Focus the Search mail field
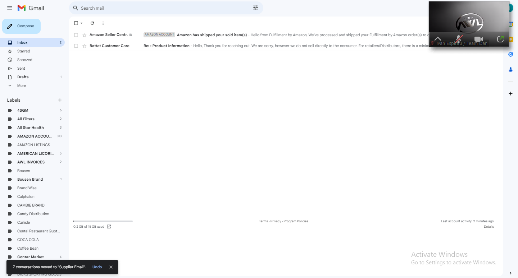The height and width of the screenshot is (278, 518). click(165, 8)
